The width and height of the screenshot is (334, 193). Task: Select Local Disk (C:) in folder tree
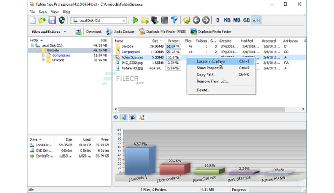click(52, 45)
